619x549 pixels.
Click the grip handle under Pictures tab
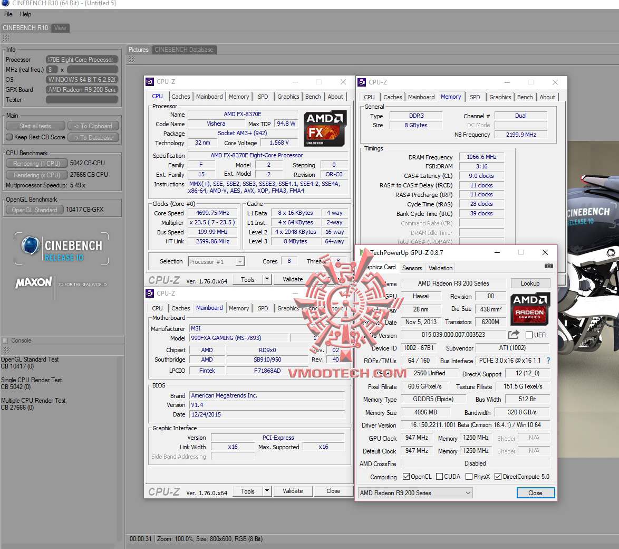tap(131, 60)
